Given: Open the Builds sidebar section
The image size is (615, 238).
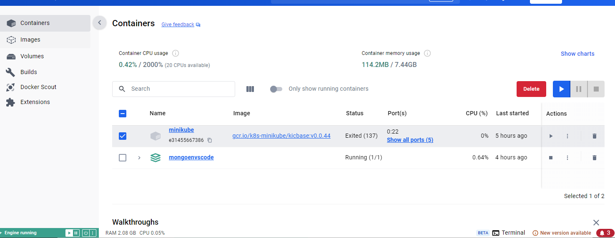Looking at the screenshot, I should pos(45,72).
